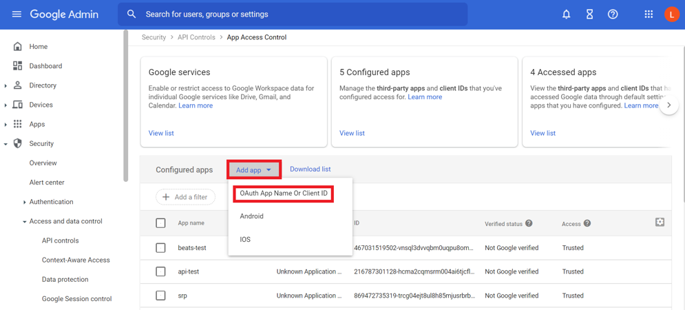Click the user account avatar

click(x=671, y=14)
